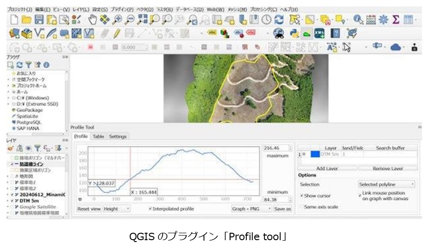Click the Refresh map canvas icon
The height and width of the screenshot is (249, 429).
tap(279, 20)
